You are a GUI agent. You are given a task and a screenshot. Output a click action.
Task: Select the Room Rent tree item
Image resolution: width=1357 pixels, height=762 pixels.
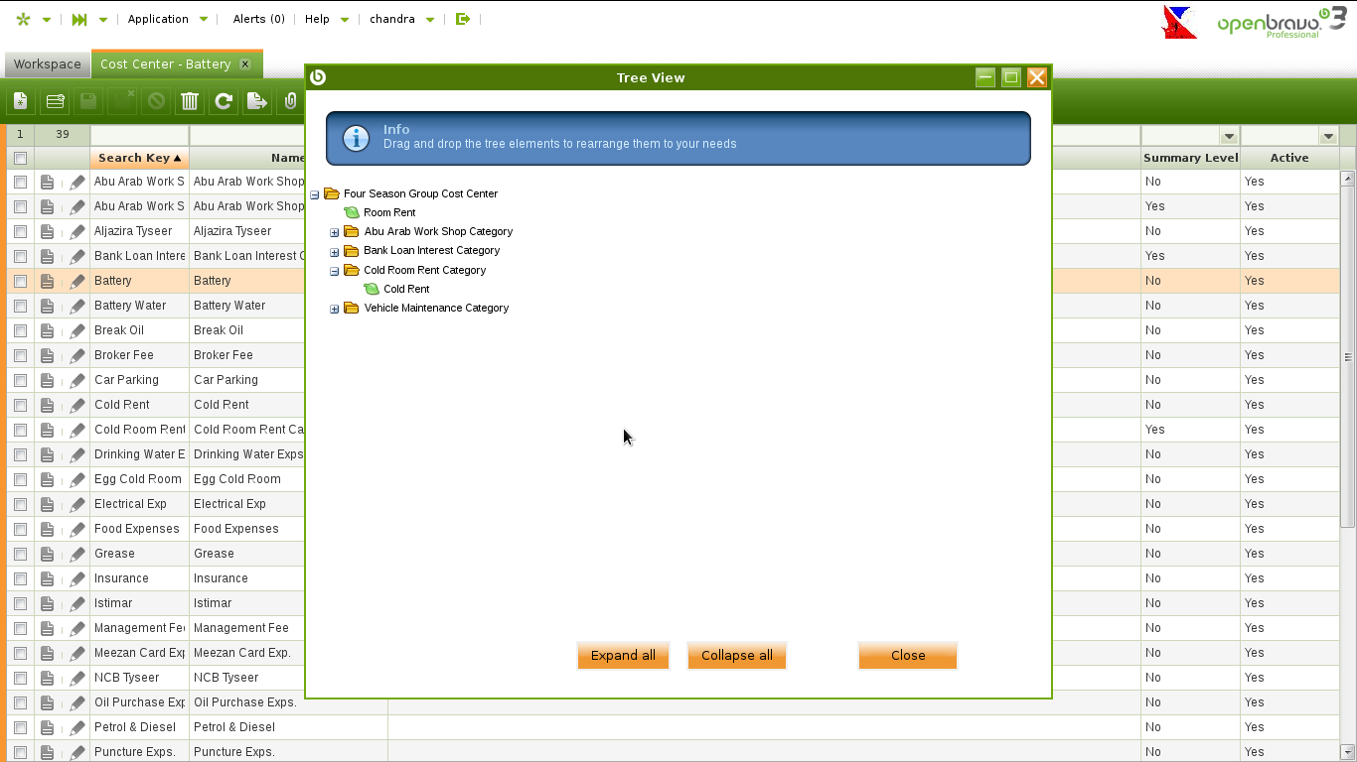(x=389, y=212)
